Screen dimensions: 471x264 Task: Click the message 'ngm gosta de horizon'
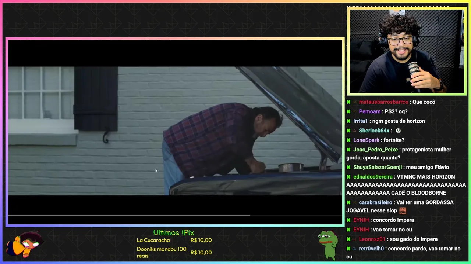[x=399, y=121]
